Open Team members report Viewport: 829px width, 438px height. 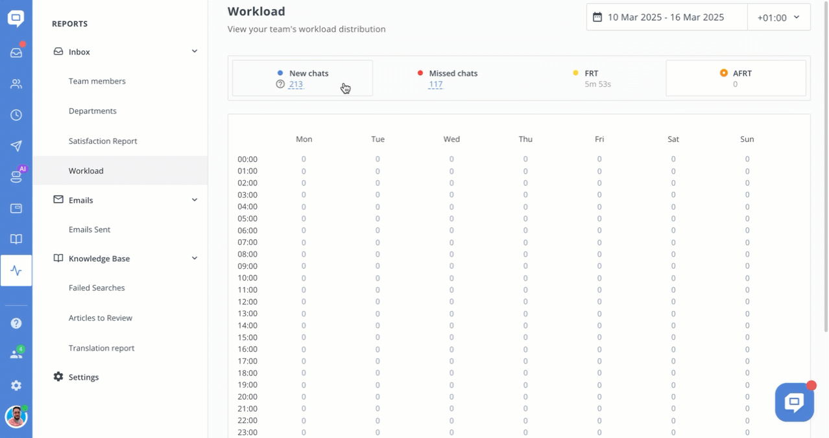point(97,81)
